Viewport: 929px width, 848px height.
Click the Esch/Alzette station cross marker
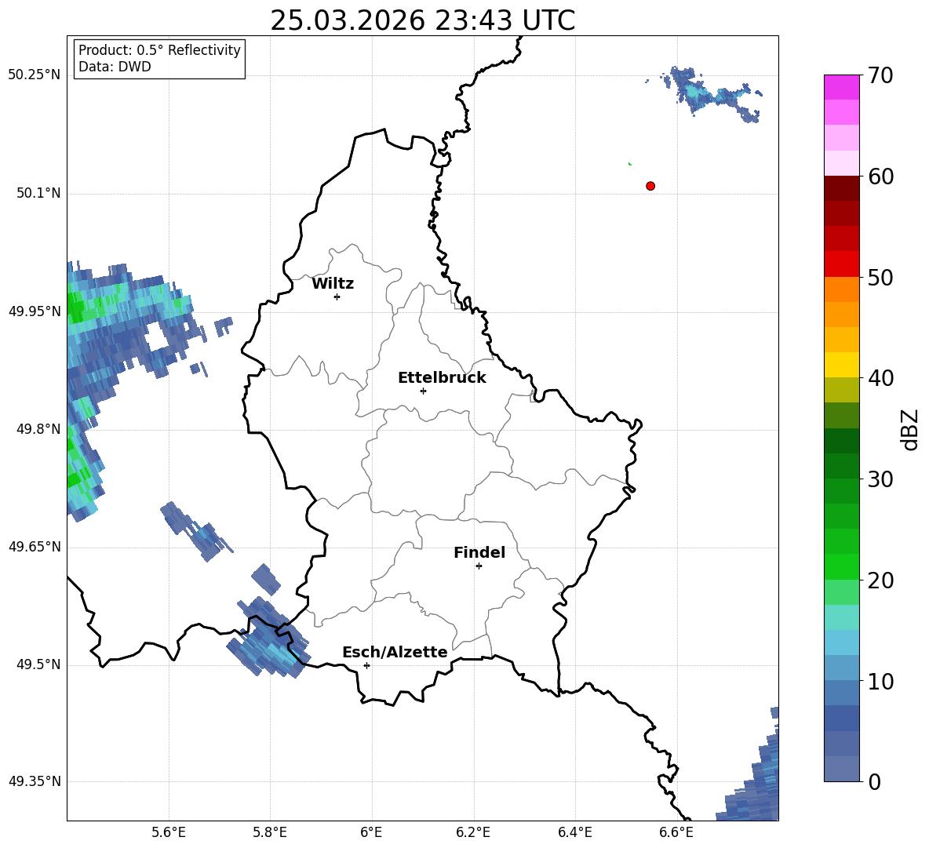pyautogui.click(x=366, y=665)
